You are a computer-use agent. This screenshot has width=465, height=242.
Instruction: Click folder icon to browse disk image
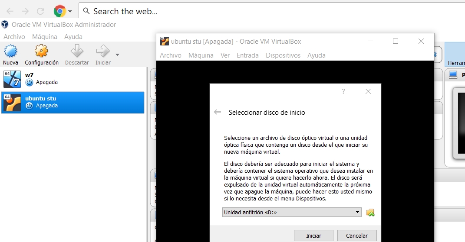(370, 212)
